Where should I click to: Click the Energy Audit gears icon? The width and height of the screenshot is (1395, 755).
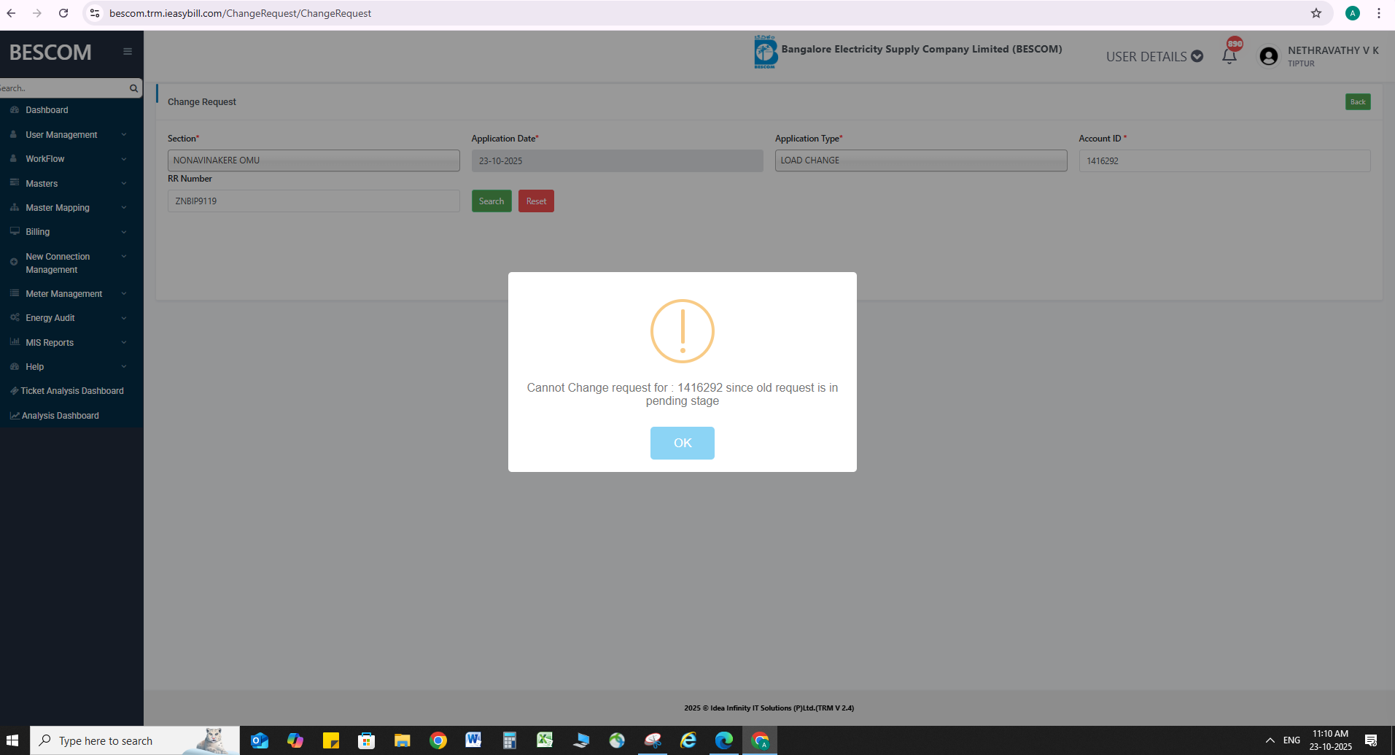click(x=15, y=318)
